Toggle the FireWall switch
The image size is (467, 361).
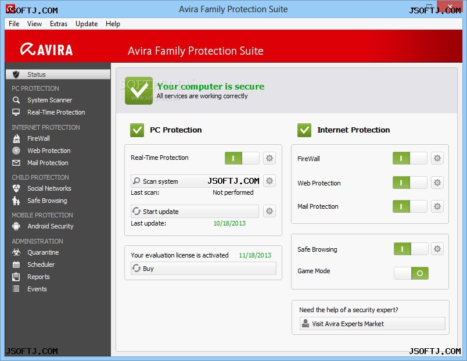pyautogui.click(x=410, y=158)
